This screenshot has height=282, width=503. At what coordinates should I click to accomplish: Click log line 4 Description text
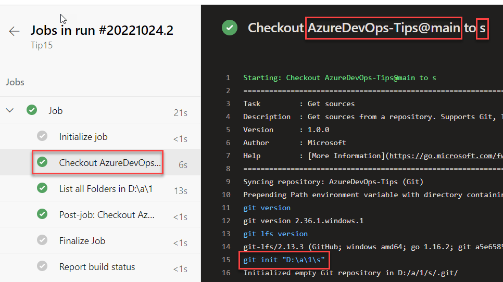coord(373,117)
